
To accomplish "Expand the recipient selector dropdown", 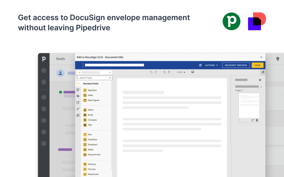I will [110, 72].
